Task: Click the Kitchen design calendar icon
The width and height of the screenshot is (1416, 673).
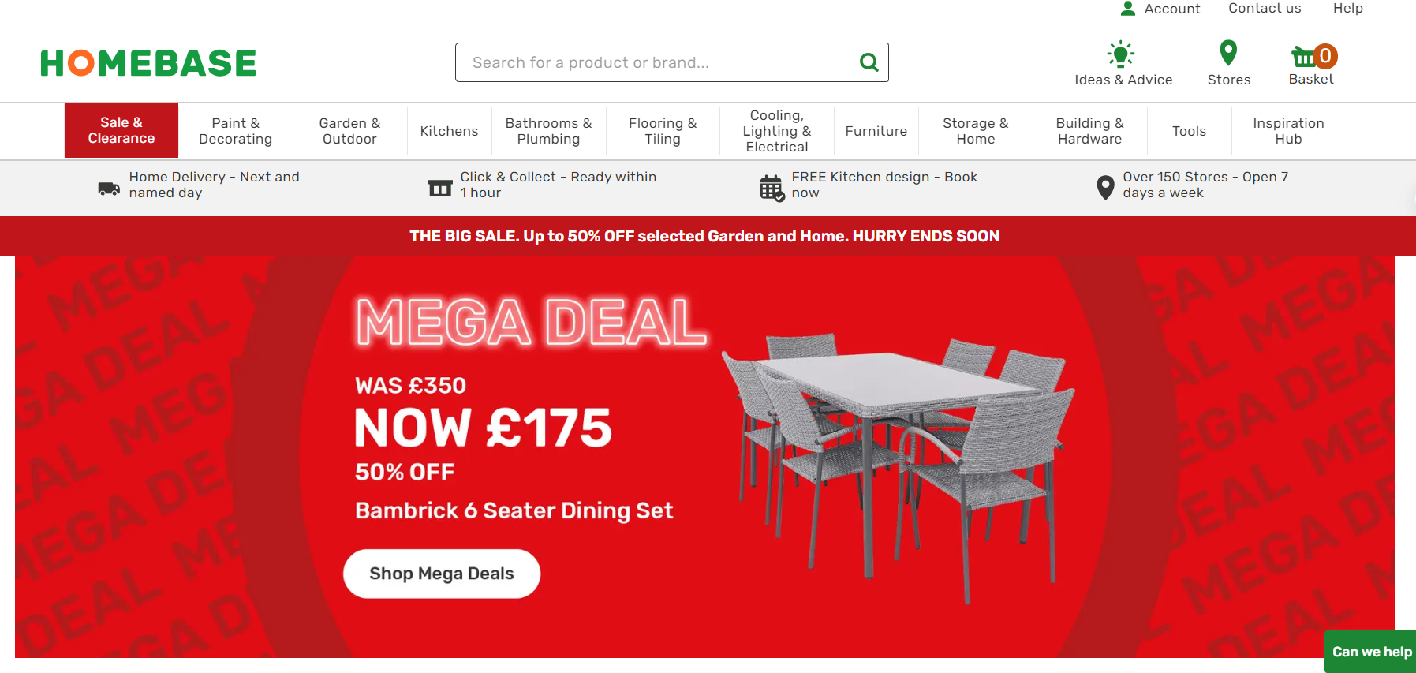Action: click(x=772, y=188)
